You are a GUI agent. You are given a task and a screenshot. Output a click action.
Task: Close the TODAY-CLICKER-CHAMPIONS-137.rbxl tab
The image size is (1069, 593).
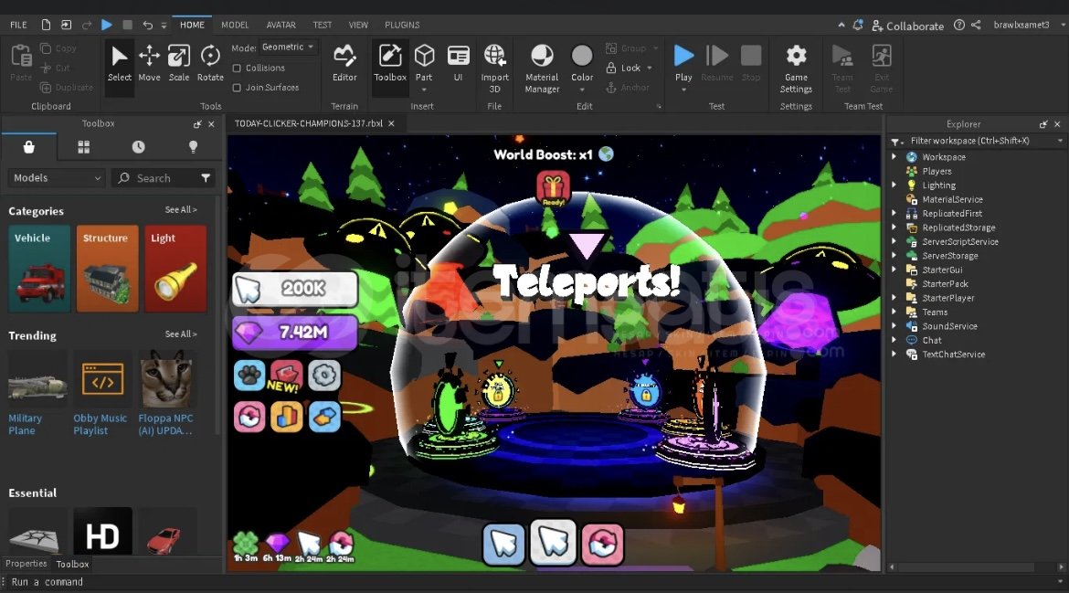tap(391, 123)
